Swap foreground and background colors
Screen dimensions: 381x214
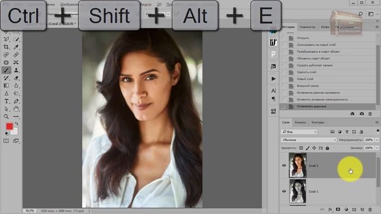tap(17, 124)
